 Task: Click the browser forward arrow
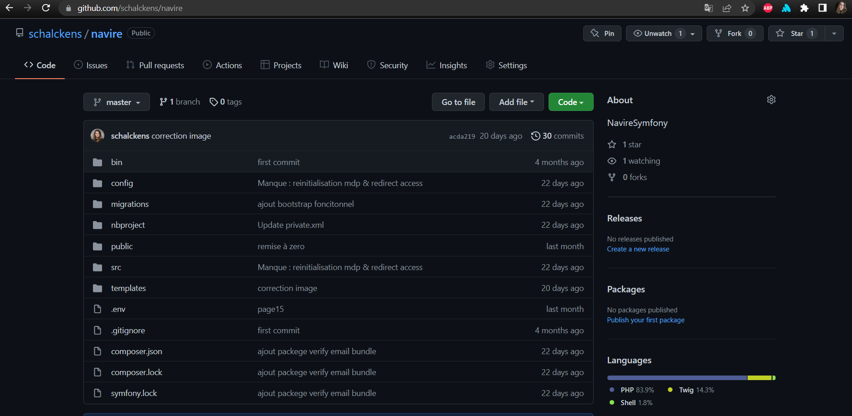(x=27, y=8)
